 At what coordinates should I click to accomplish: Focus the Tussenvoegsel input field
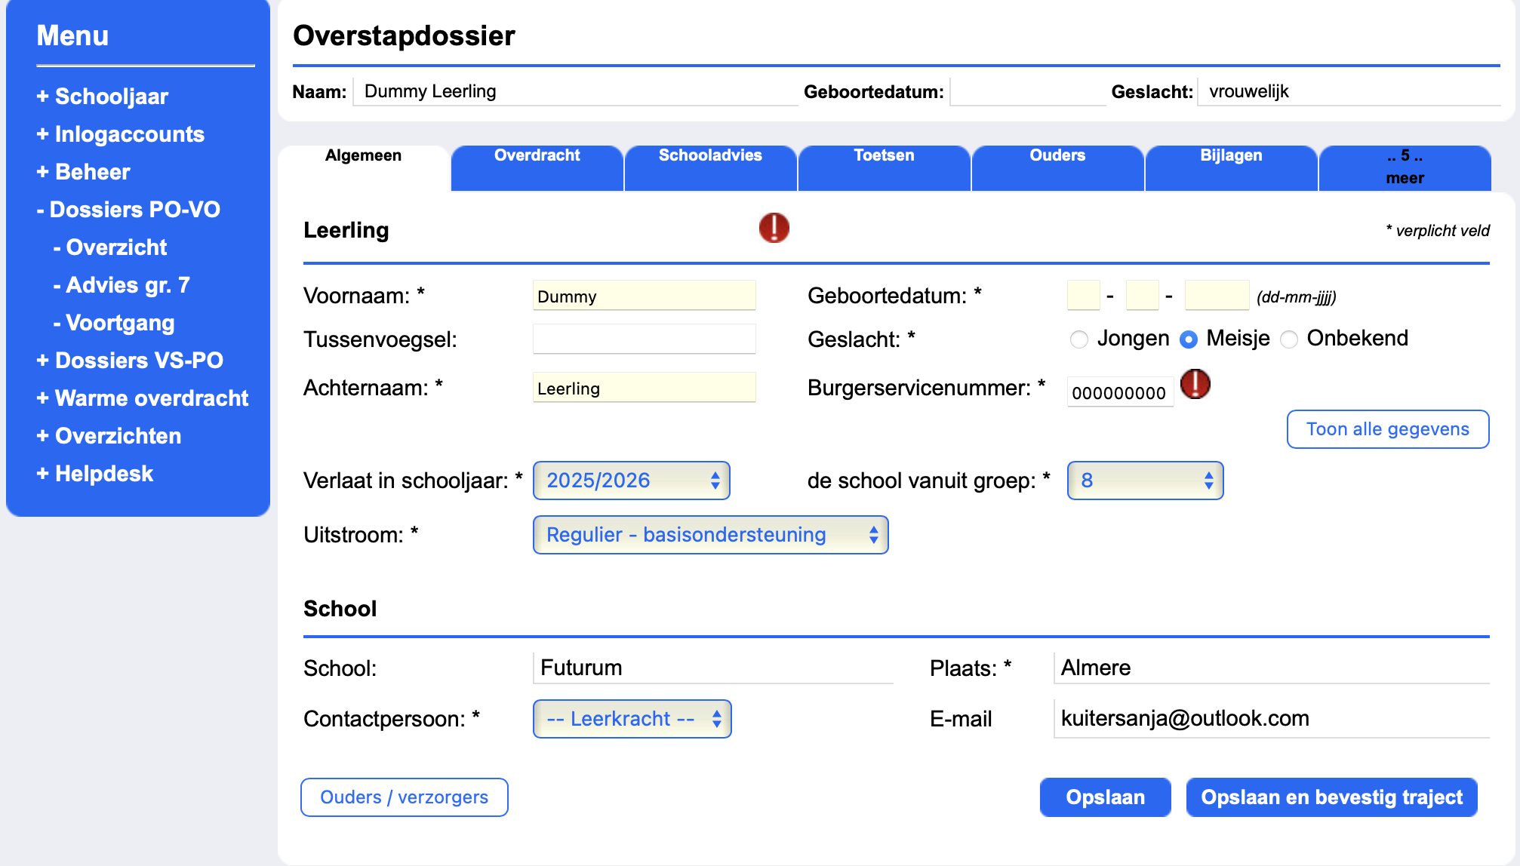[x=644, y=339]
